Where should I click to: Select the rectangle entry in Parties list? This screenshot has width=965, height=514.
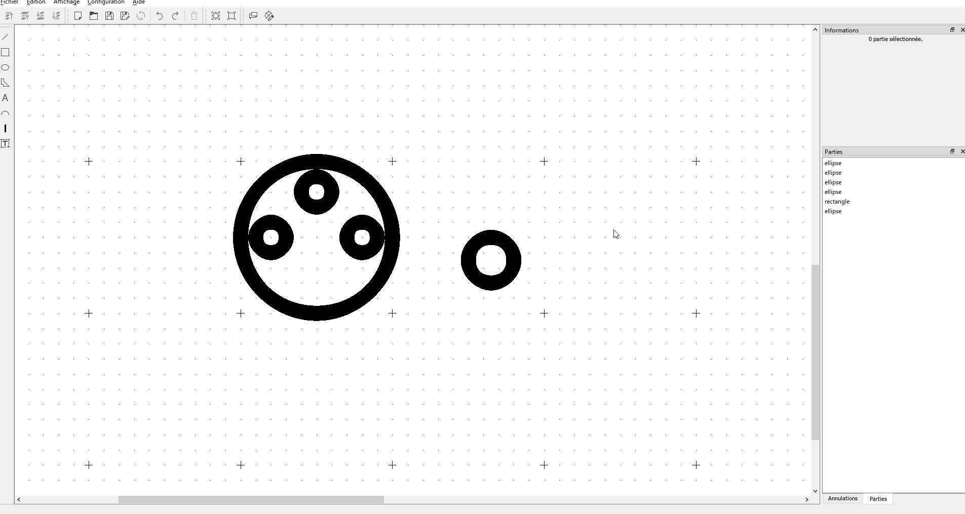837,202
